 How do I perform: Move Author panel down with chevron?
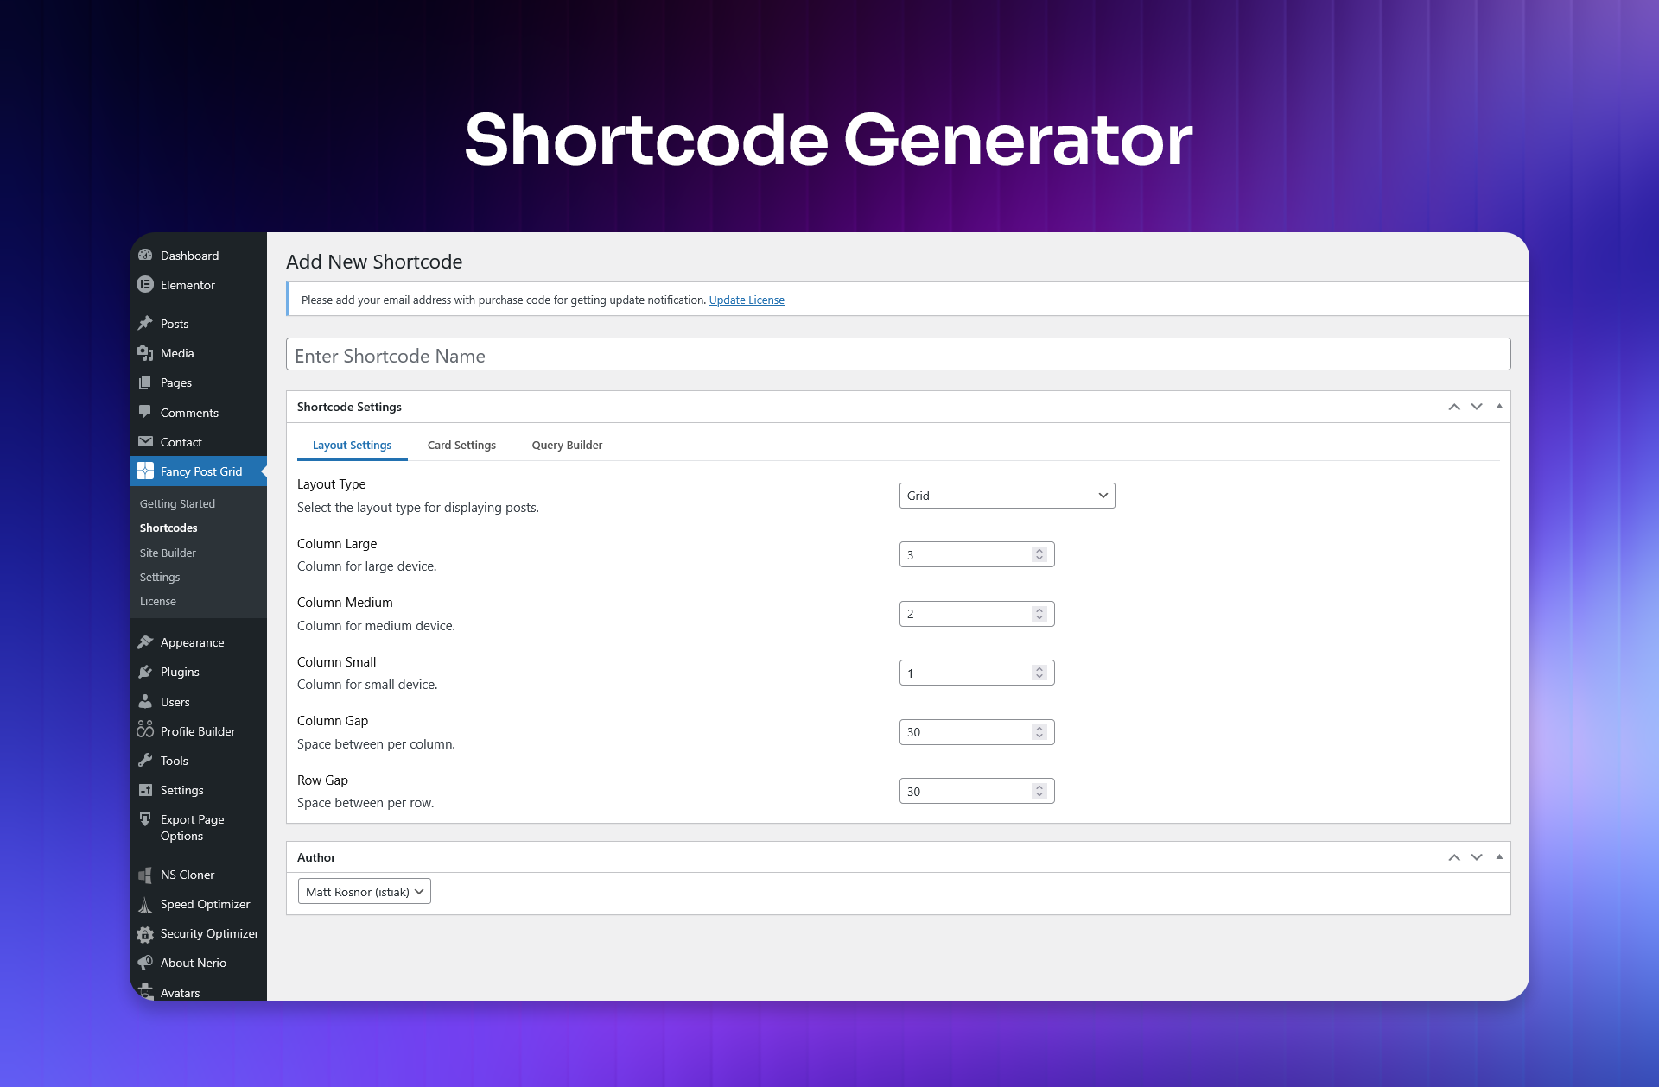click(1477, 857)
